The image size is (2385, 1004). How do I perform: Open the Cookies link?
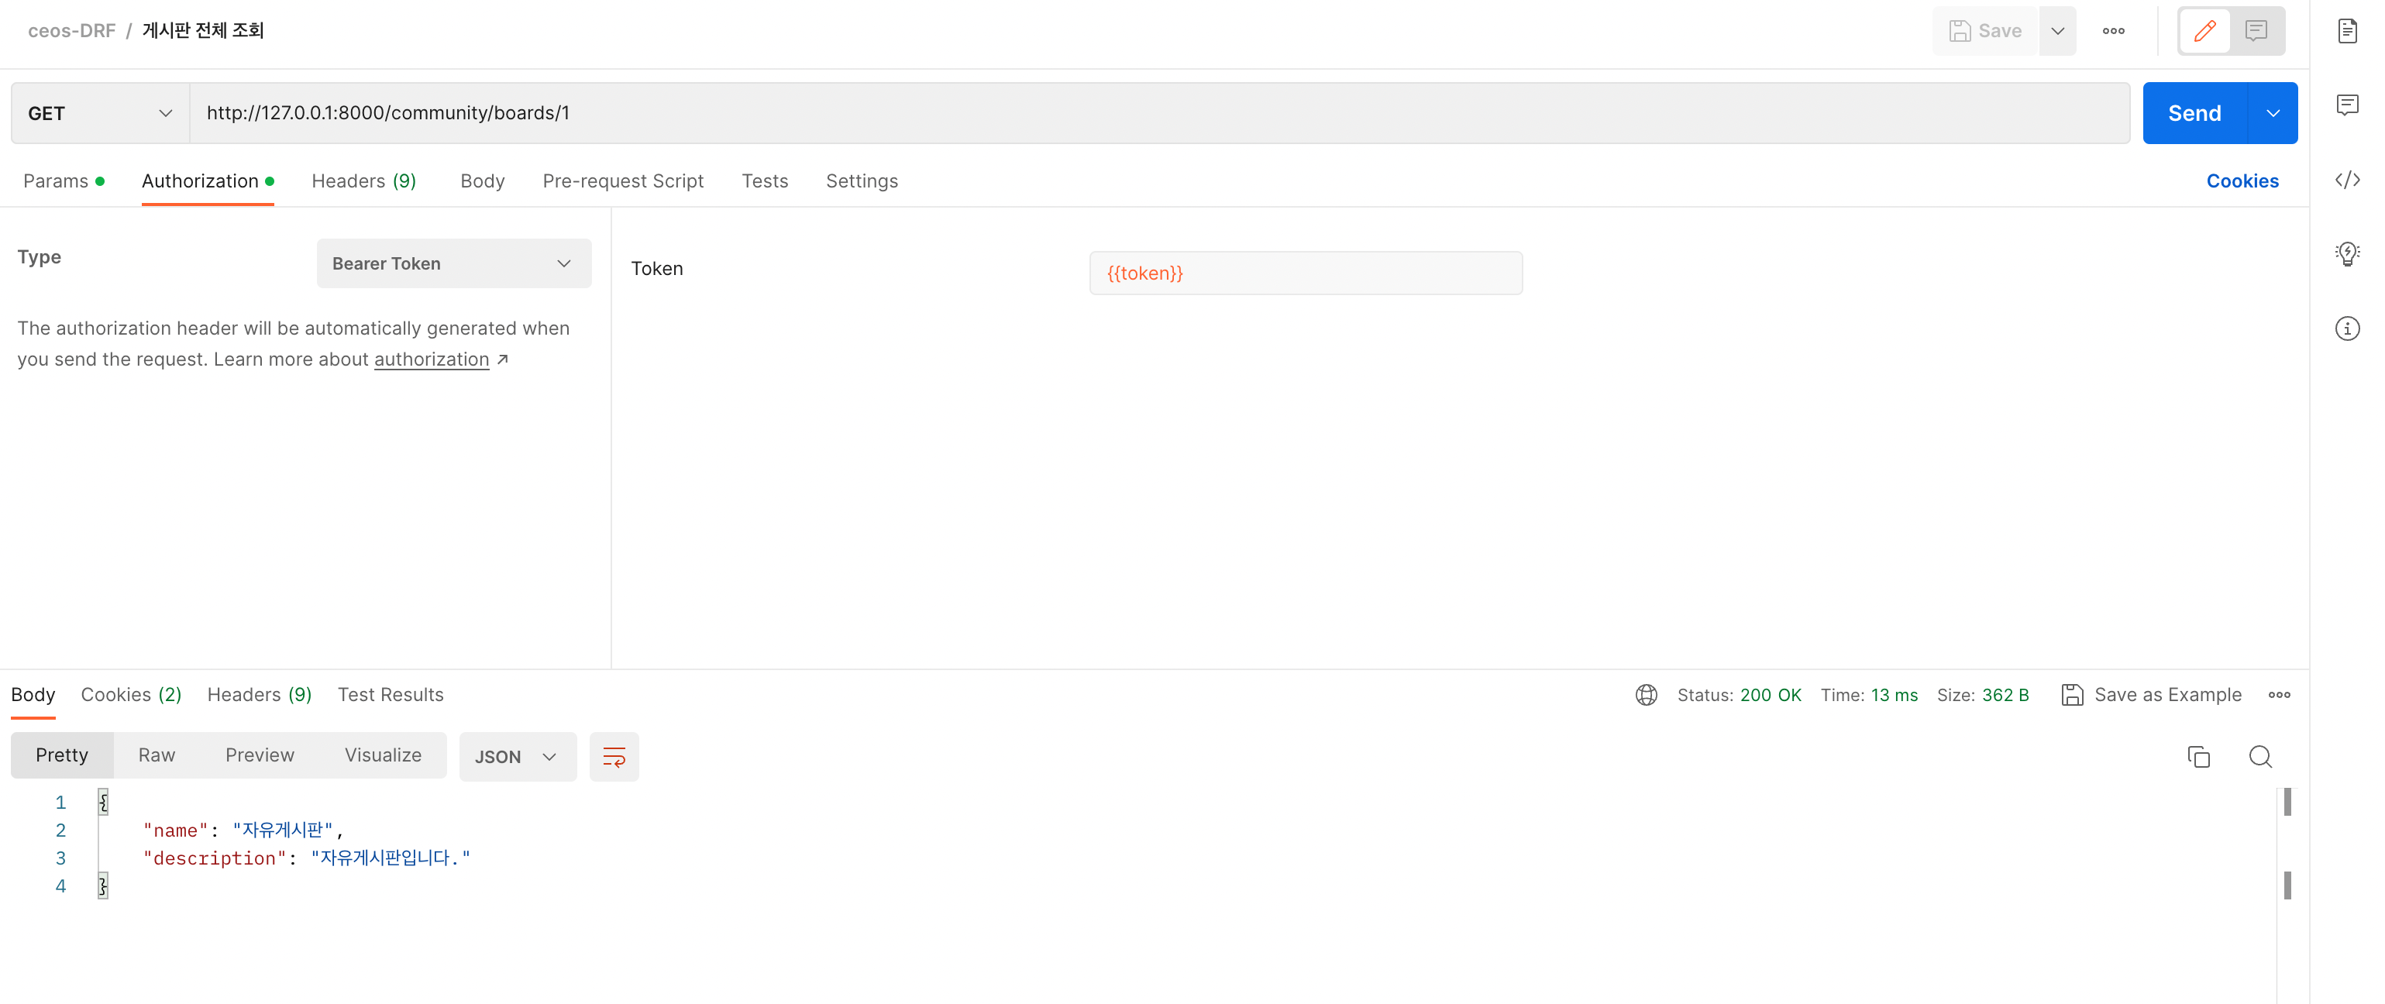coord(2242,181)
